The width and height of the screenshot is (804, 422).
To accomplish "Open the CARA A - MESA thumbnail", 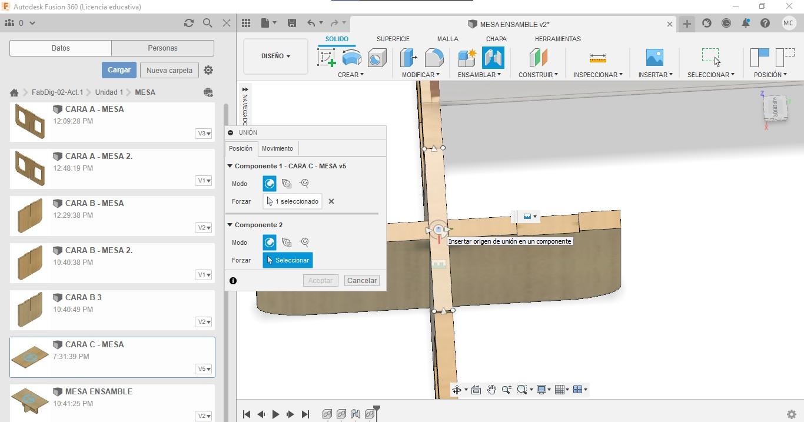I will [x=30, y=121].
